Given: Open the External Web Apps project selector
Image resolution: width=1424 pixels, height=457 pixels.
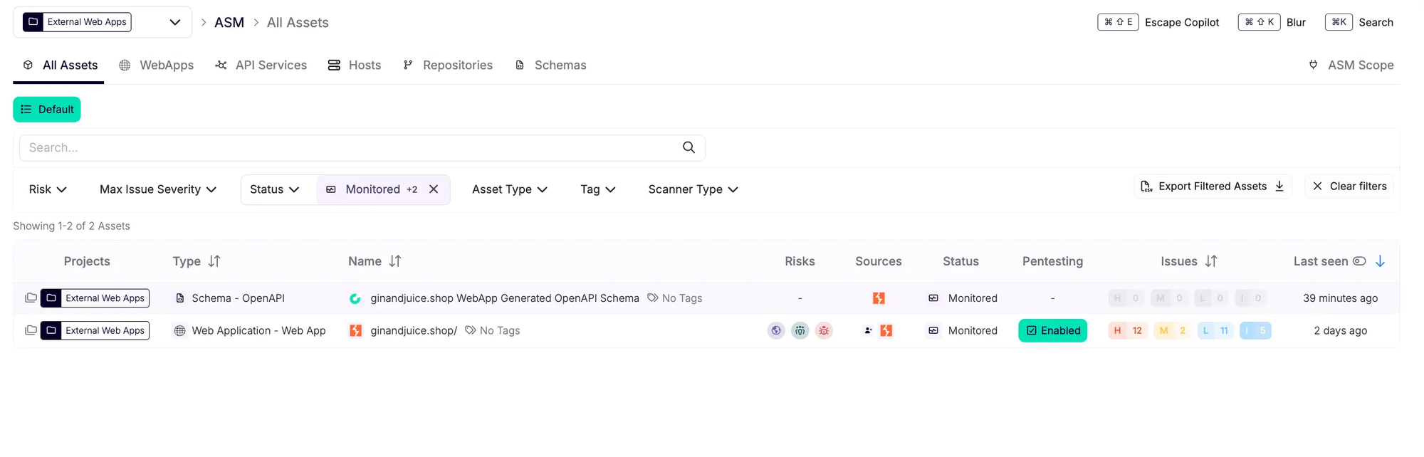Looking at the screenshot, I should pyautogui.click(x=102, y=22).
